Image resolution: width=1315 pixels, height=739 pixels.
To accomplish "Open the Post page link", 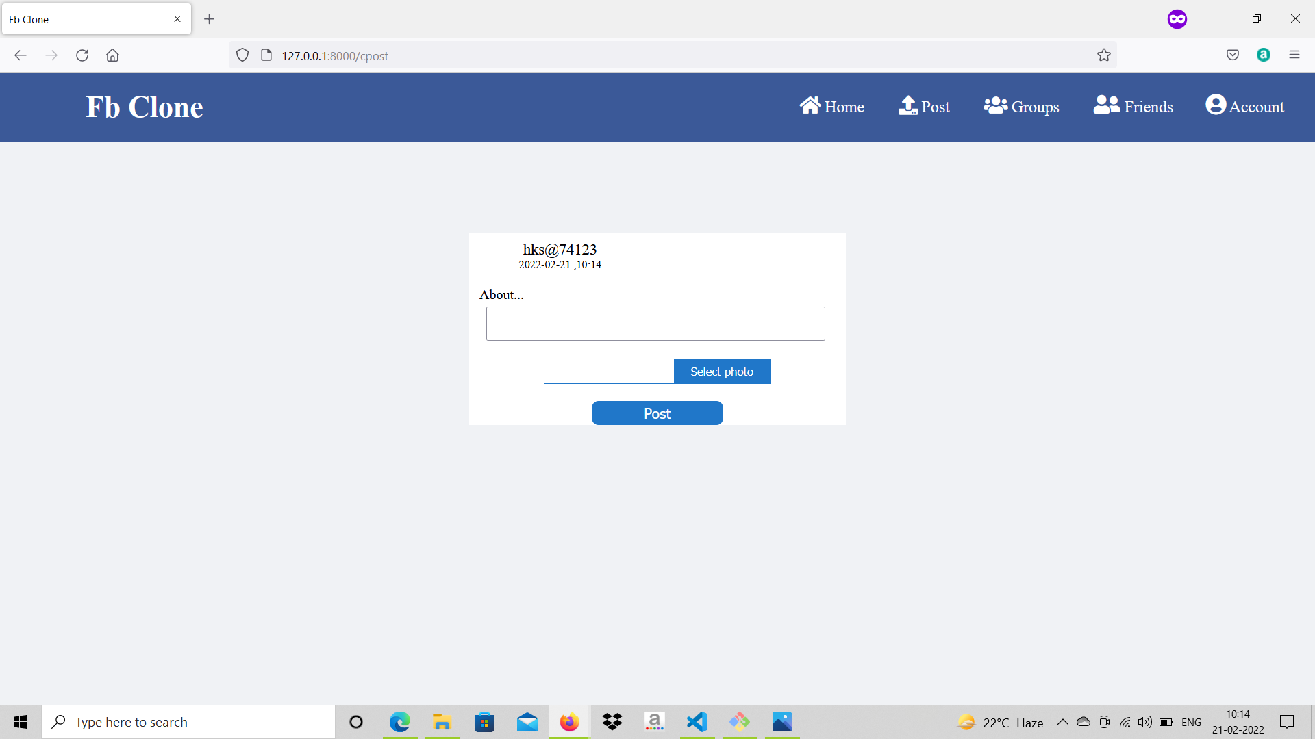I will 924,106.
